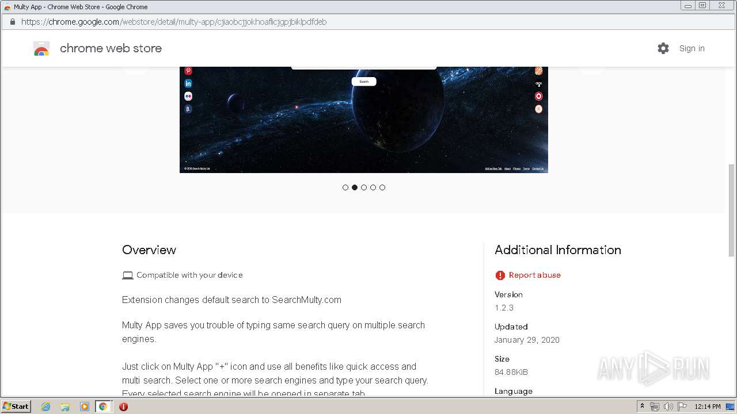The image size is (737, 414).
Task: Click the laptop compatibility icon
Action: [x=128, y=275]
